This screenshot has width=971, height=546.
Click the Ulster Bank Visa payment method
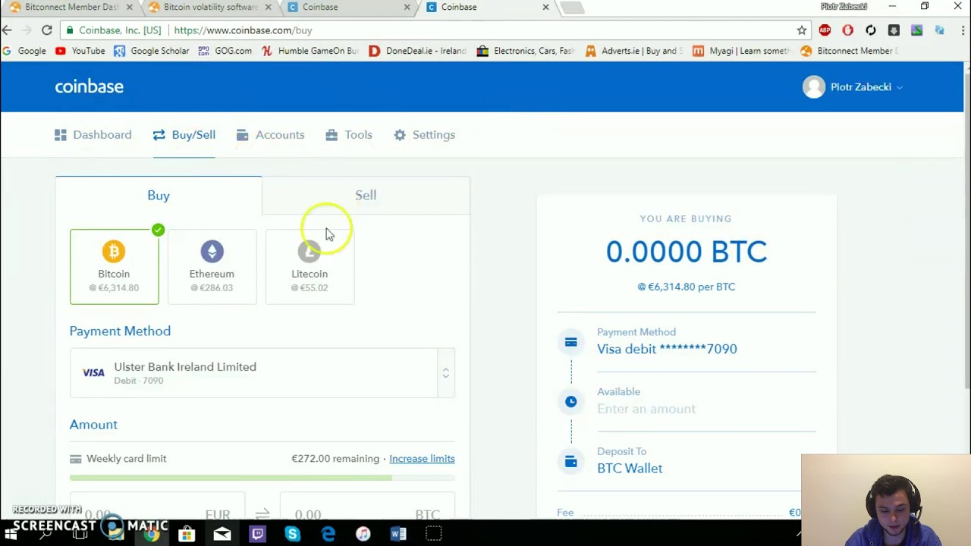tap(262, 373)
